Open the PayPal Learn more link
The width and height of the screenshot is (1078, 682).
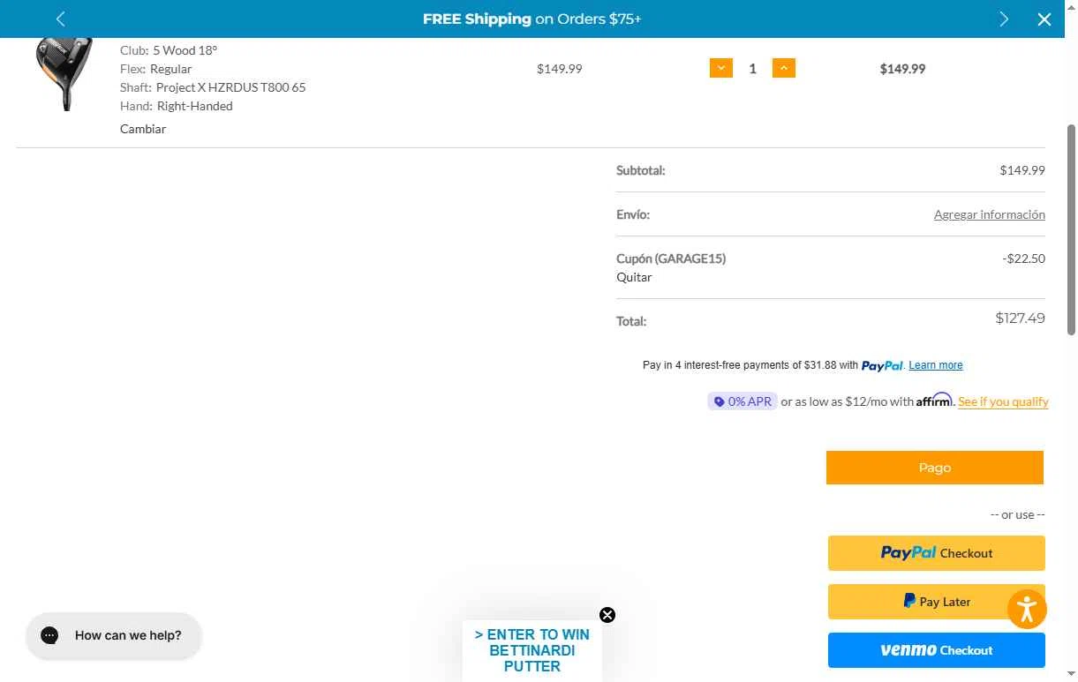tap(936, 365)
